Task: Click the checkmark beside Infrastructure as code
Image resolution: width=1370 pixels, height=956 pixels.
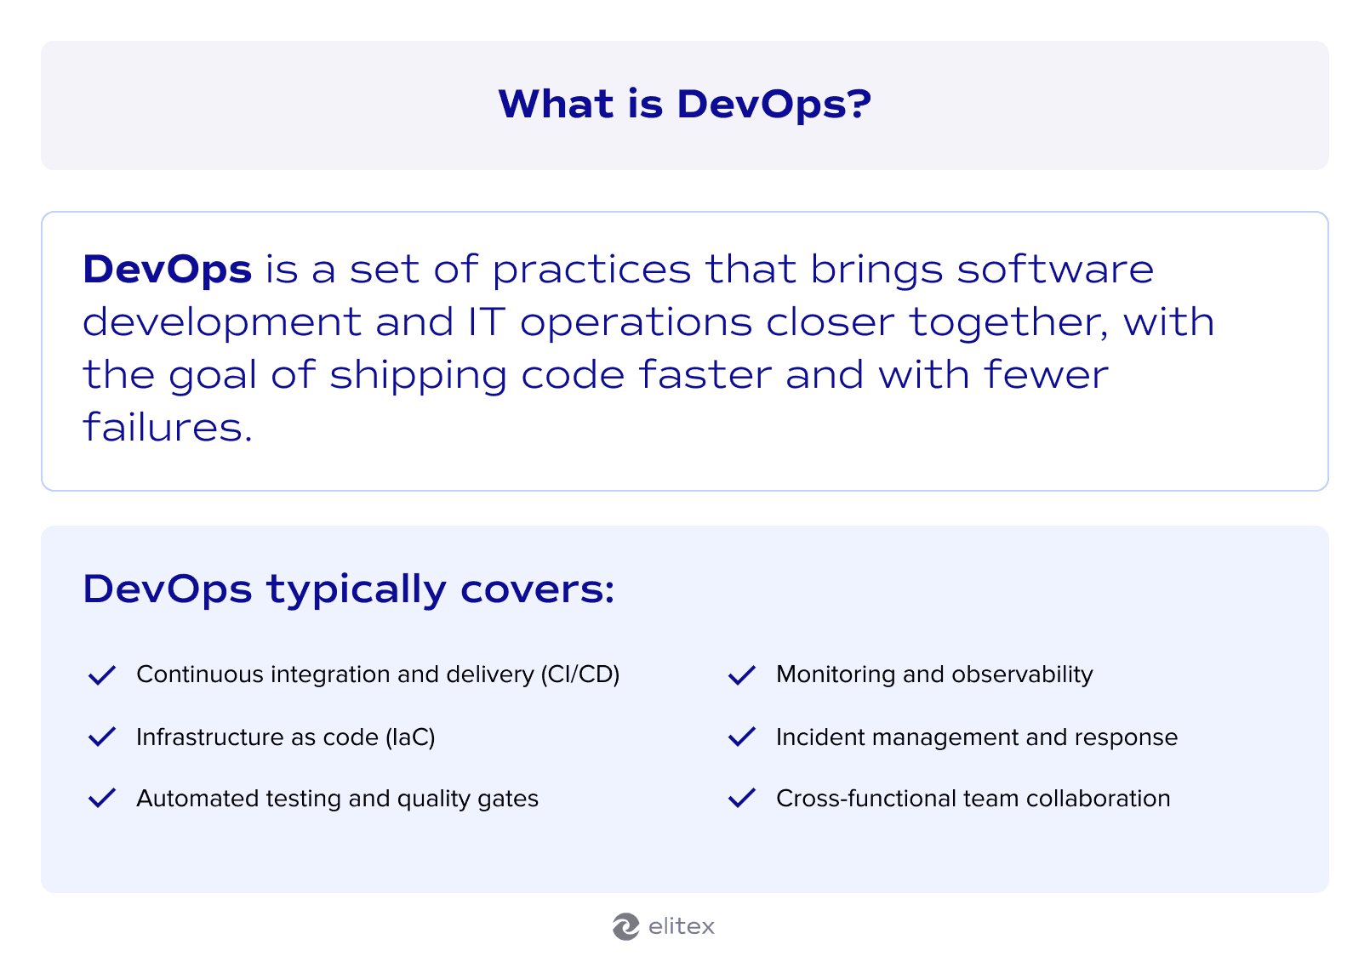Action: tap(102, 737)
